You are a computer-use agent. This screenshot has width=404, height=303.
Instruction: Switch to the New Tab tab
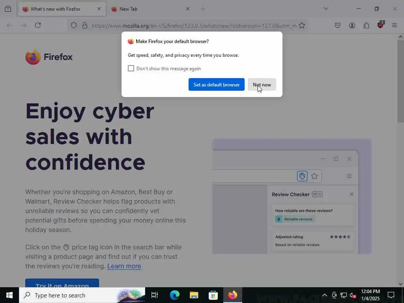coord(151,9)
